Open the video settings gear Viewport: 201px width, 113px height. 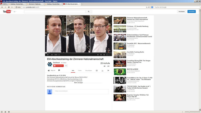point(104,54)
